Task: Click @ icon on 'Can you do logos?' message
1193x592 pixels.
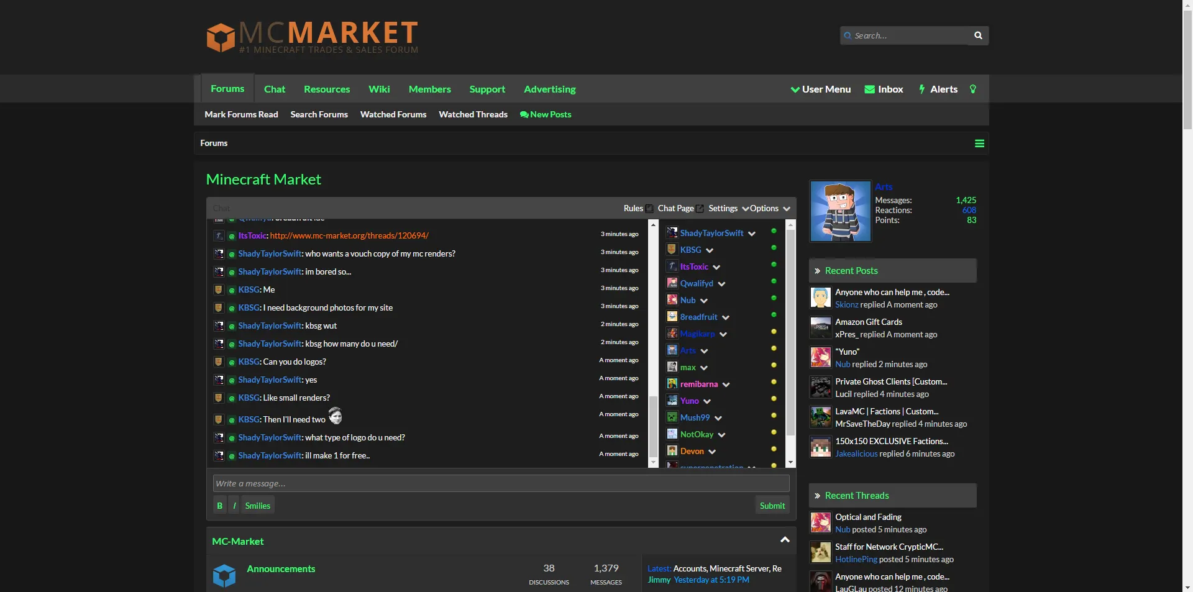Action: pyautogui.click(x=232, y=362)
